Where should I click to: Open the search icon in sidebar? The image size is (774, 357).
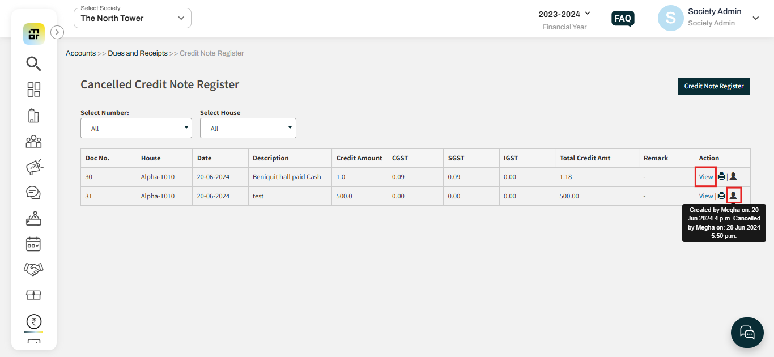(34, 63)
